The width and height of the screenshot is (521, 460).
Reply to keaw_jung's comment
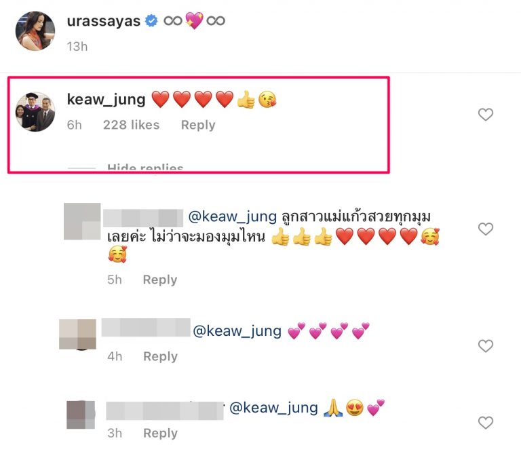pos(198,125)
